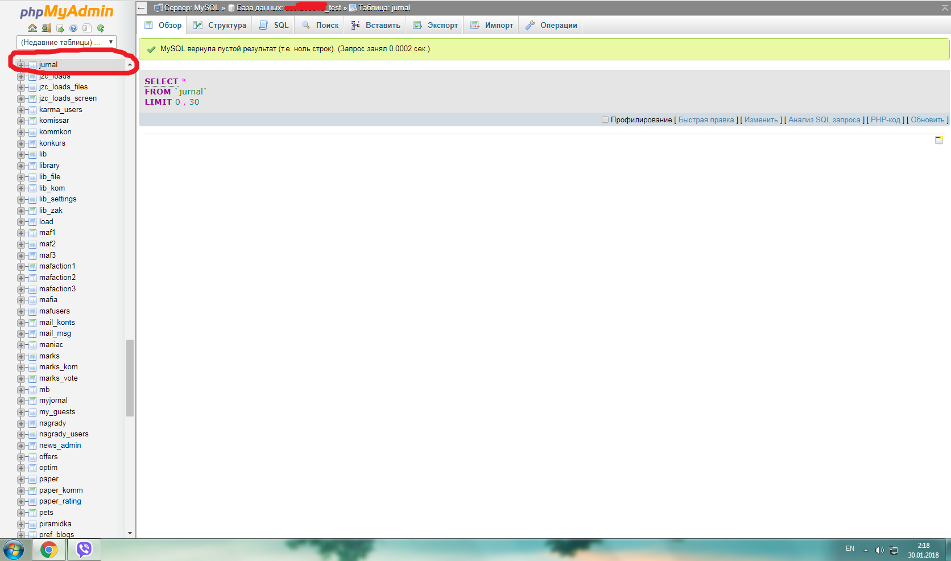The image size is (951, 561).
Task: Open the Windows Start menu
Action: click(13, 550)
